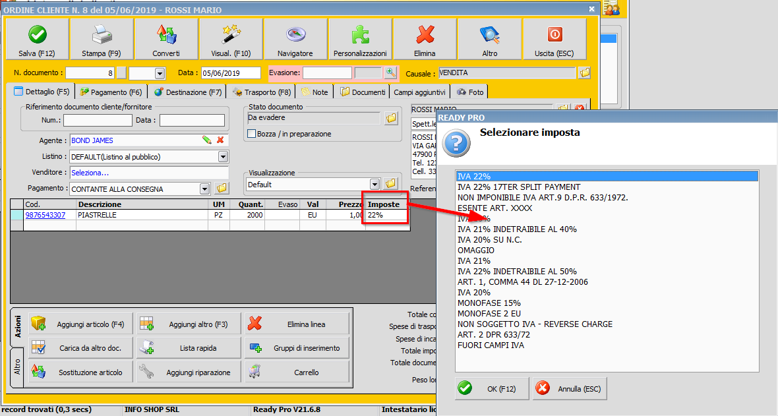Screen dimensions: 778x416
Task: Click the Evasione input field
Action: tap(327, 73)
